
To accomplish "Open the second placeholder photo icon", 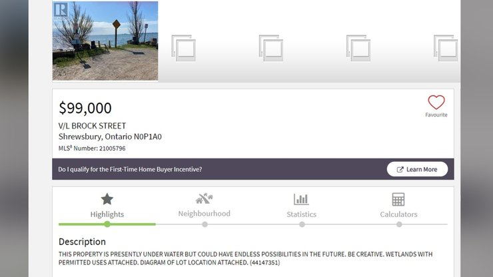I will coord(270,48).
